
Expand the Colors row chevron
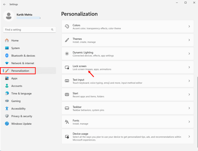189,26
